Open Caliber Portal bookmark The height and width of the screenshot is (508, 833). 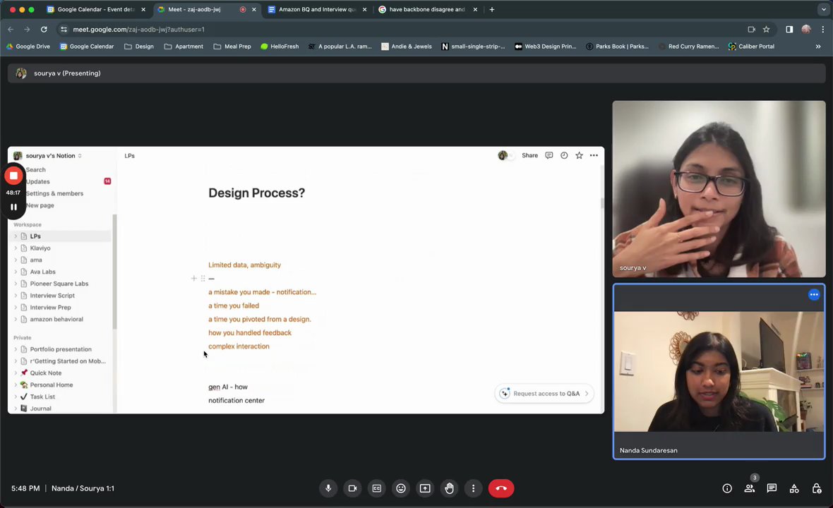[751, 47]
